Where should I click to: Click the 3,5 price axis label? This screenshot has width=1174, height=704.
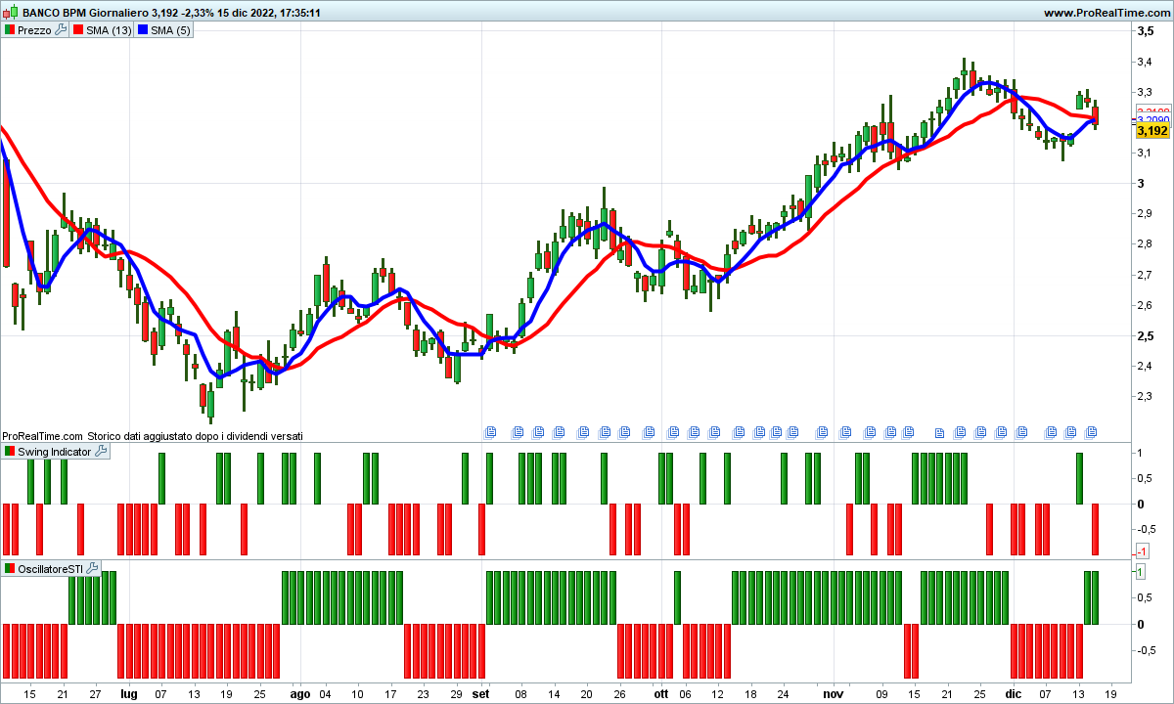(1145, 32)
